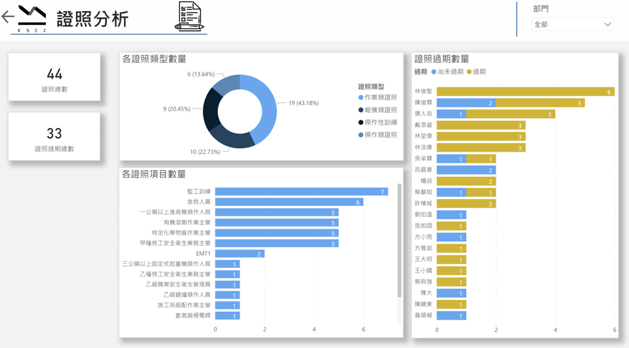Screen dimensions: 629x348
Task: Click the 44 證照總數 card
Action: click(x=54, y=77)
